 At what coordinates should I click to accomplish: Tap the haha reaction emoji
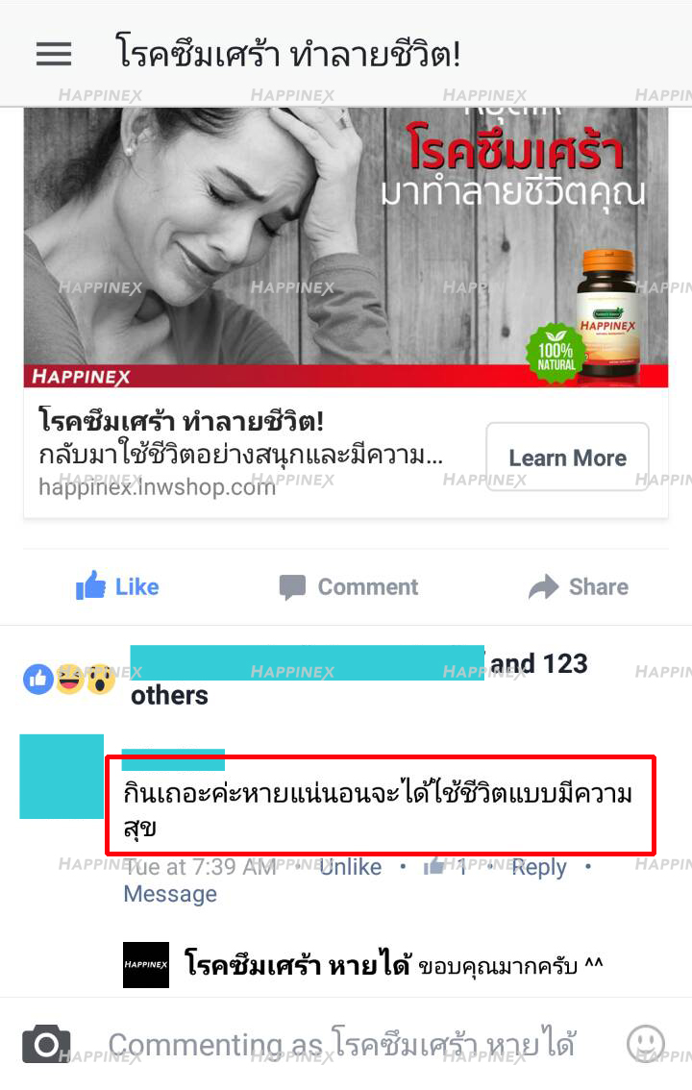tap(70, 680)
